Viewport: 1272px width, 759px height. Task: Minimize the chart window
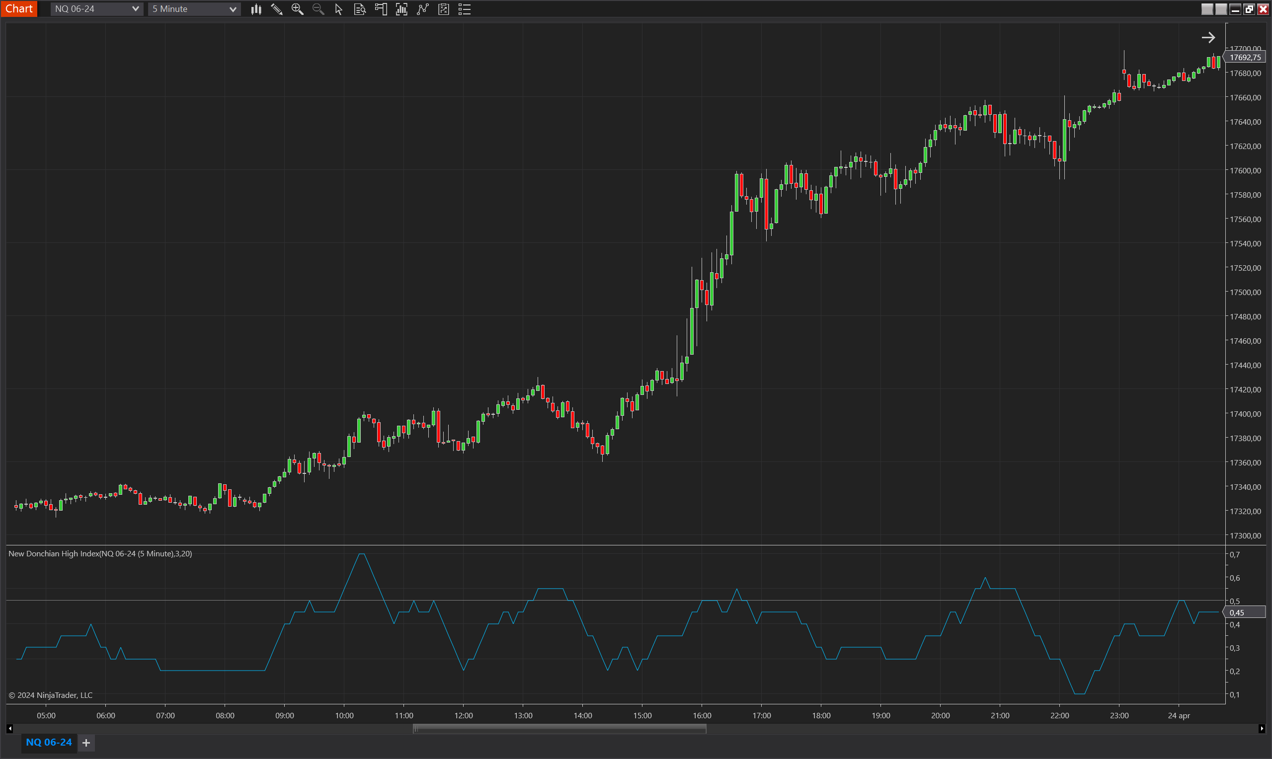click(x=1235, y=9)
